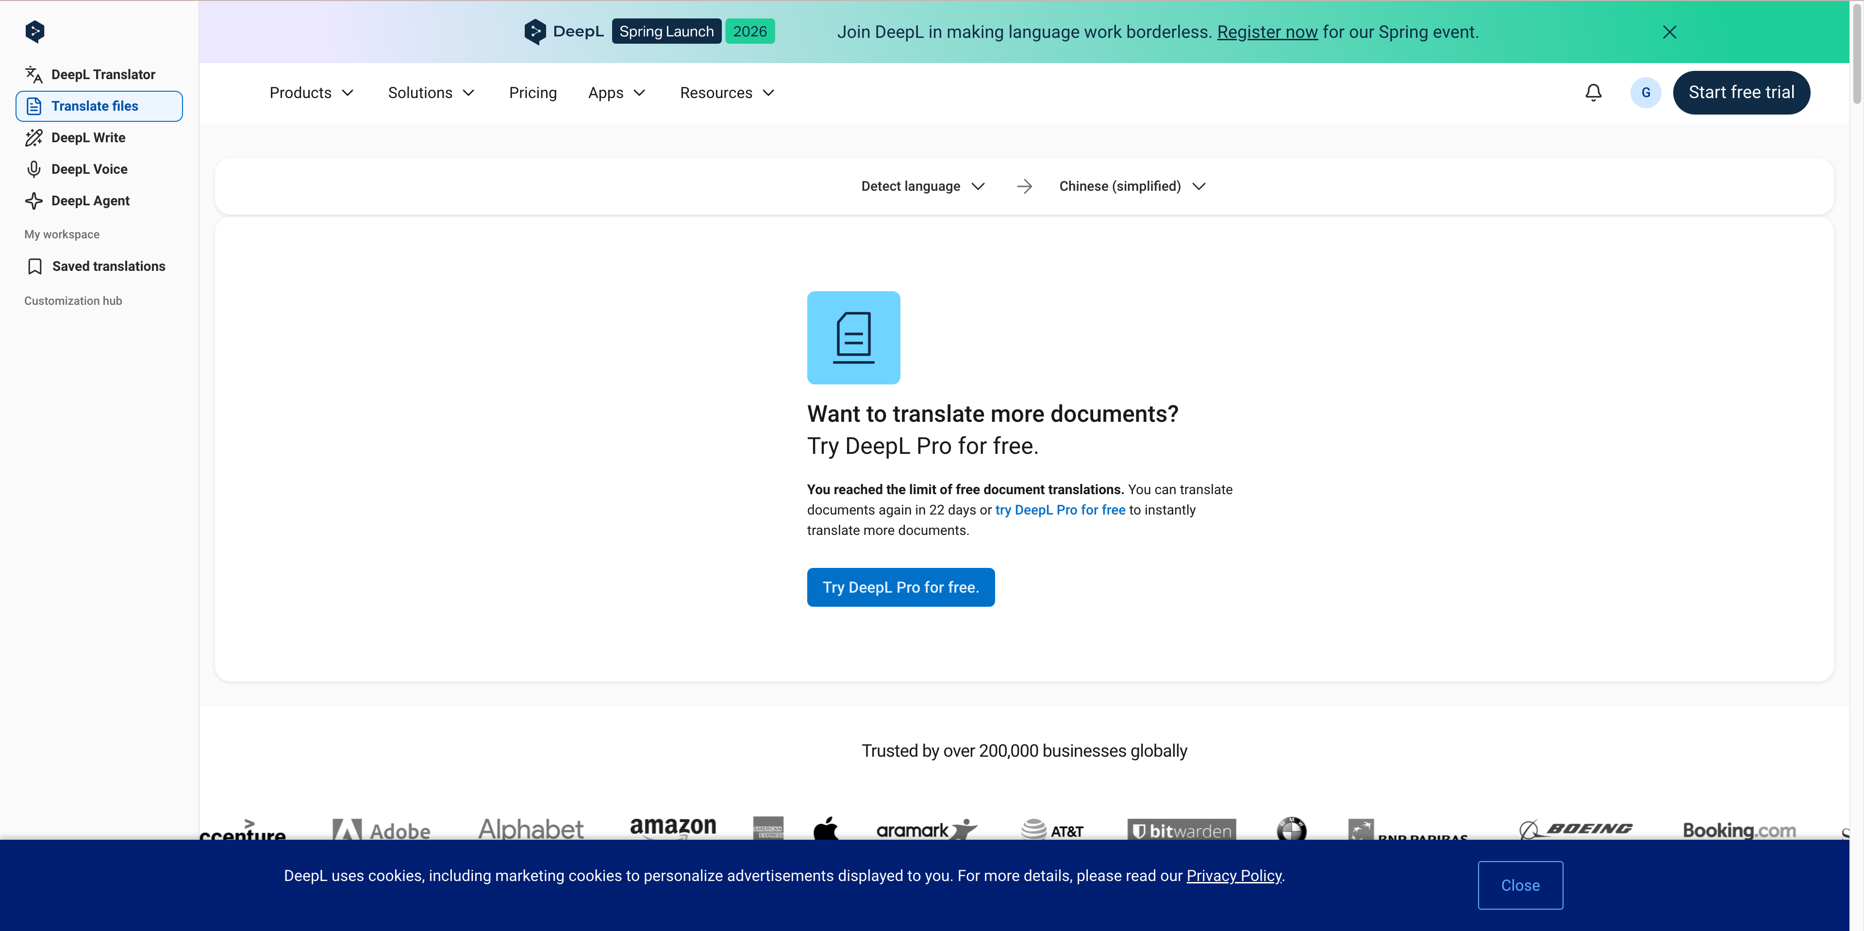Expand the Solutions dropdown

pos(431,93)
